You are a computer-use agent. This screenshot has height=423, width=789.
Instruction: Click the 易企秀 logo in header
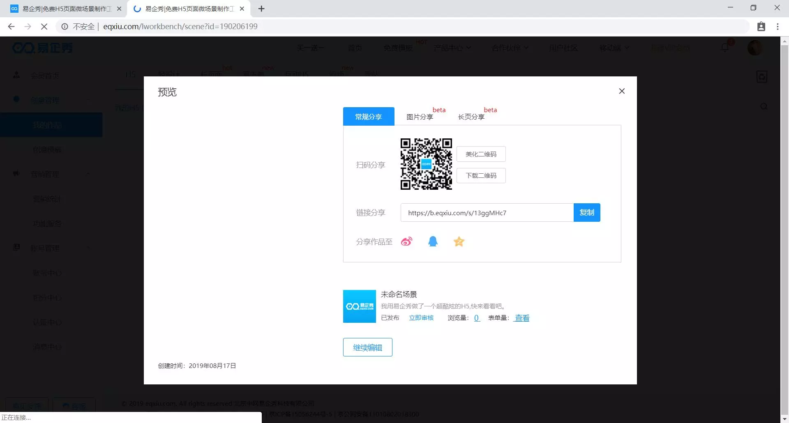coord(42,48)
